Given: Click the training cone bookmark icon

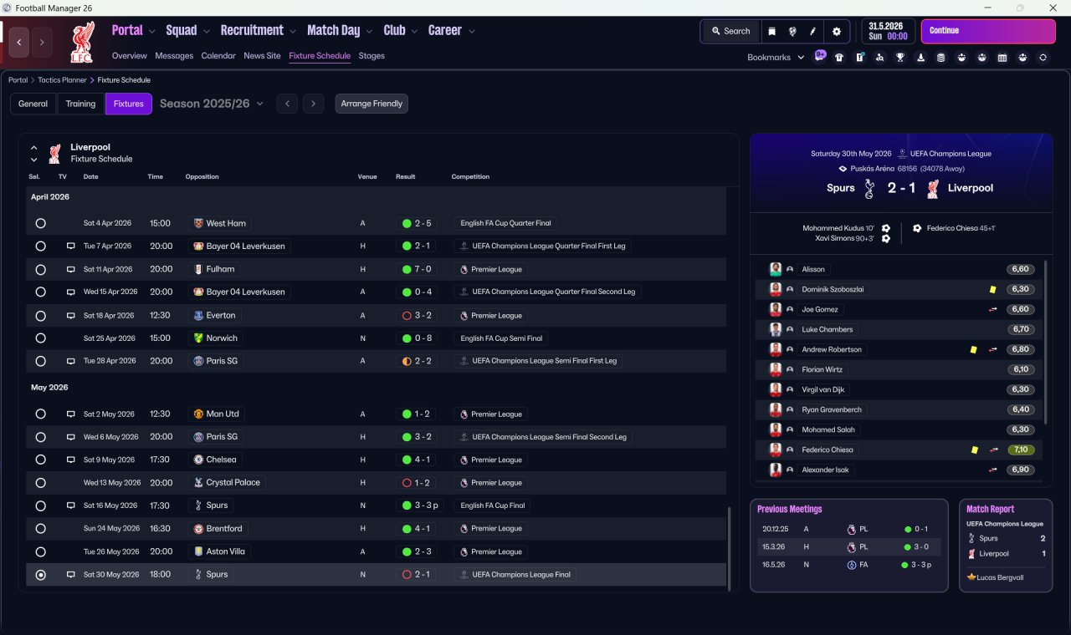Looking at the screenshot, I should [x=920, y=58].
